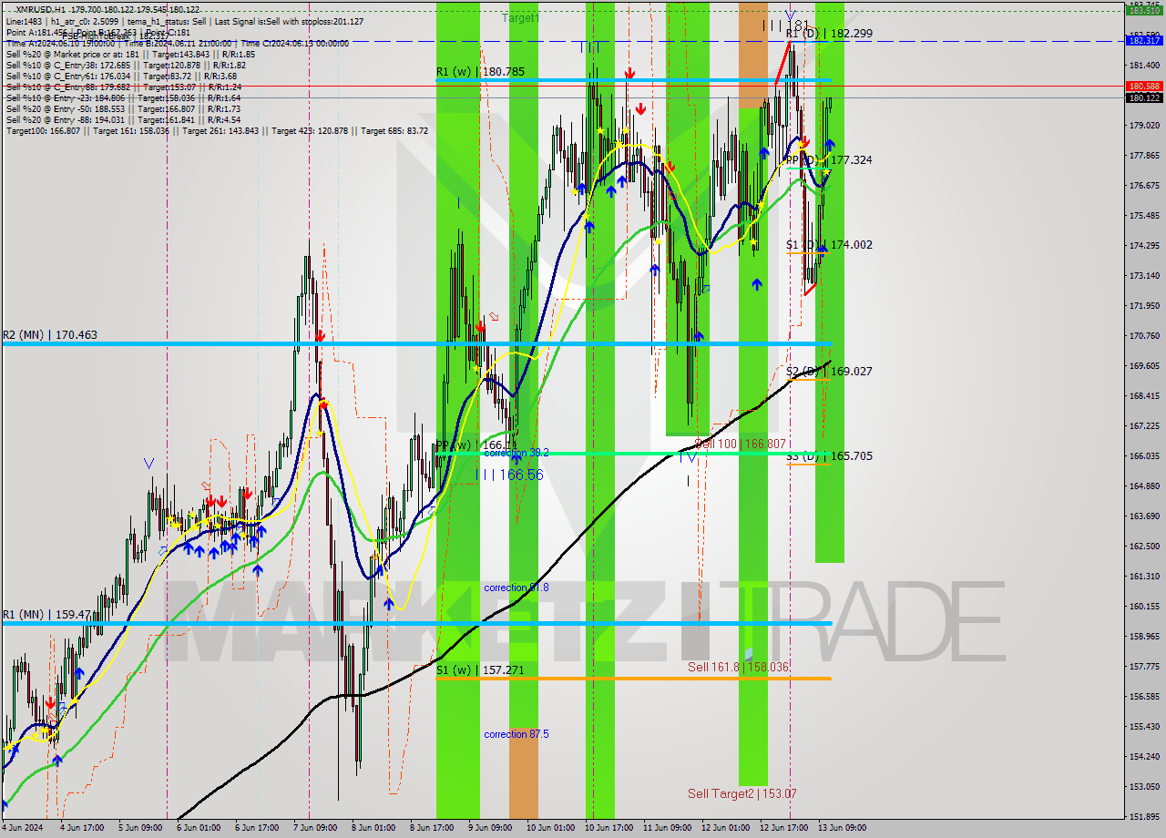Click the 'Sell Target2 | 153.07' label

742,793
